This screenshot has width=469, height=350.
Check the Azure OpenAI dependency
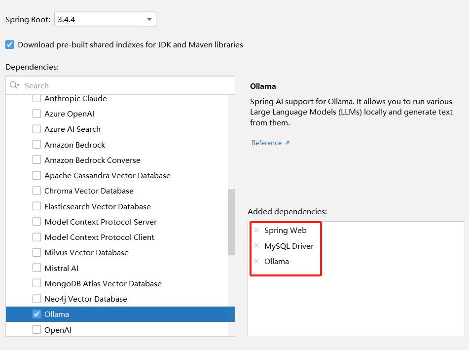[36, 114]
